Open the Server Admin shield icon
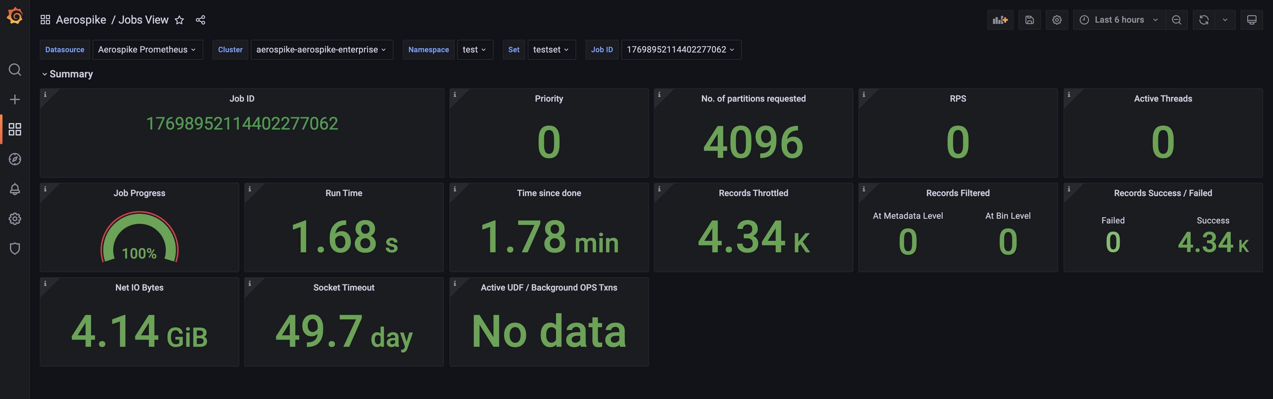The image size is (1273, 399). click(x=15, y=248)
